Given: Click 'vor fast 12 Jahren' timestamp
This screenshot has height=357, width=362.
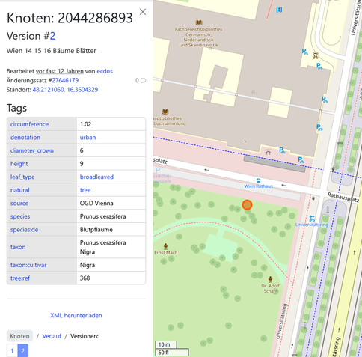Looking at the screenshot, I should tap(60, 71).
